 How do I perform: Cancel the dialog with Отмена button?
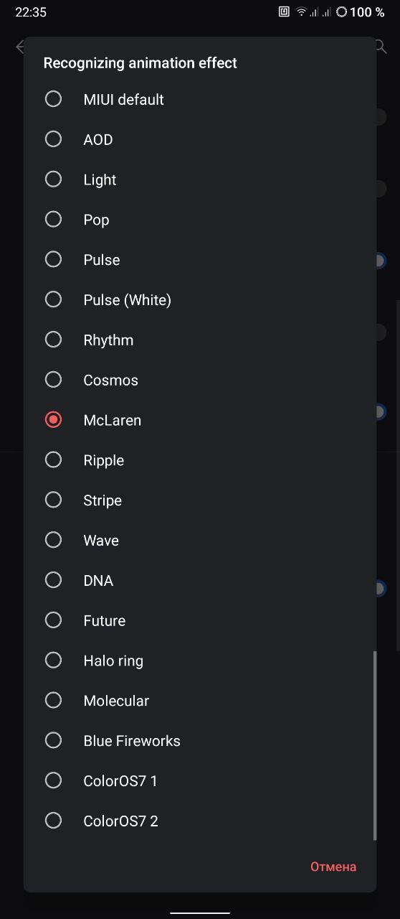[333, 867]
